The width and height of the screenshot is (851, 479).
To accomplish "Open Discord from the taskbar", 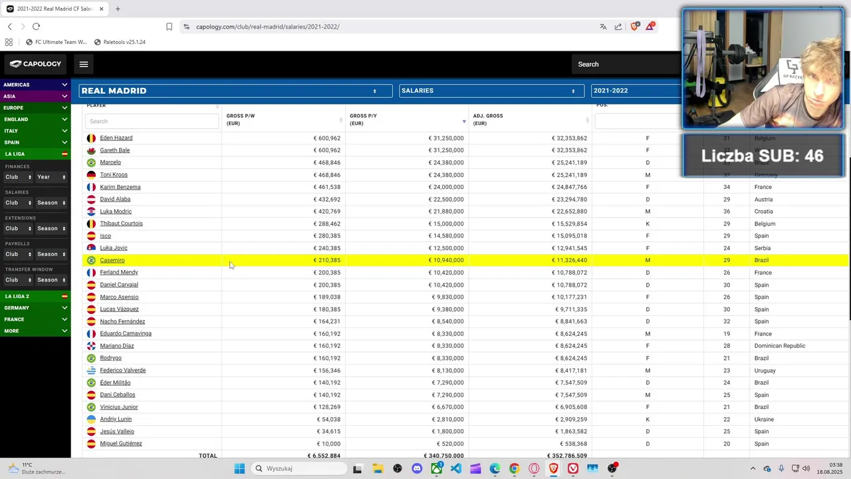I will tap(417, 468).
